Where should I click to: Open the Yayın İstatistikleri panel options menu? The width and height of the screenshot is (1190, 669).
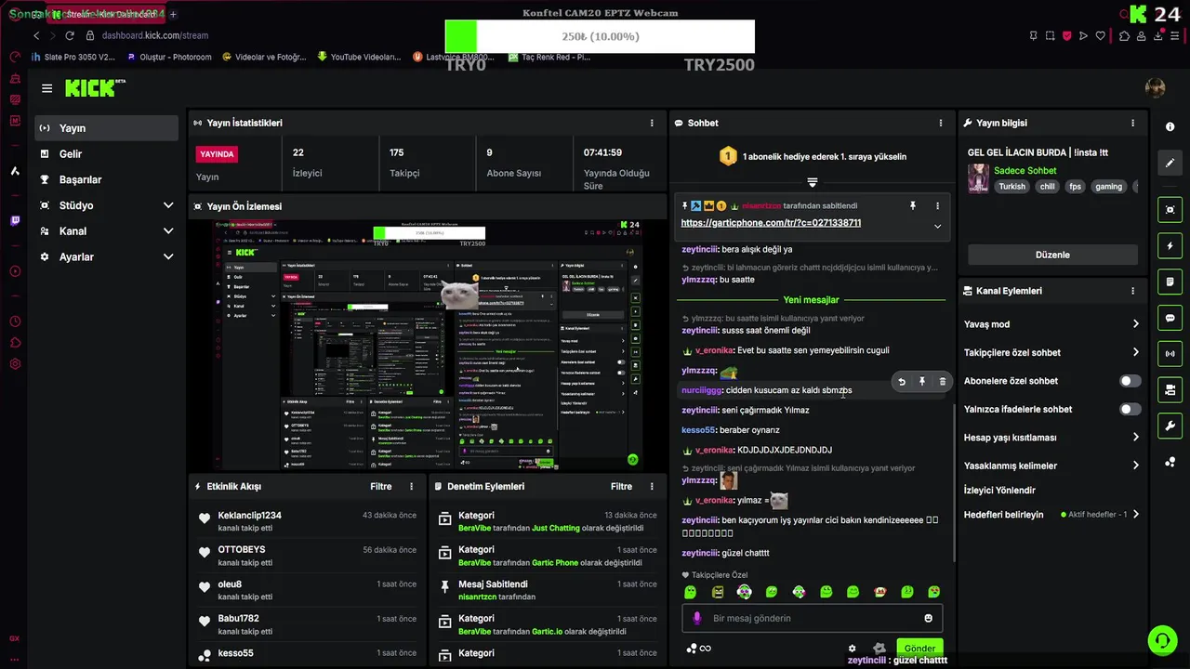(652, 123)
